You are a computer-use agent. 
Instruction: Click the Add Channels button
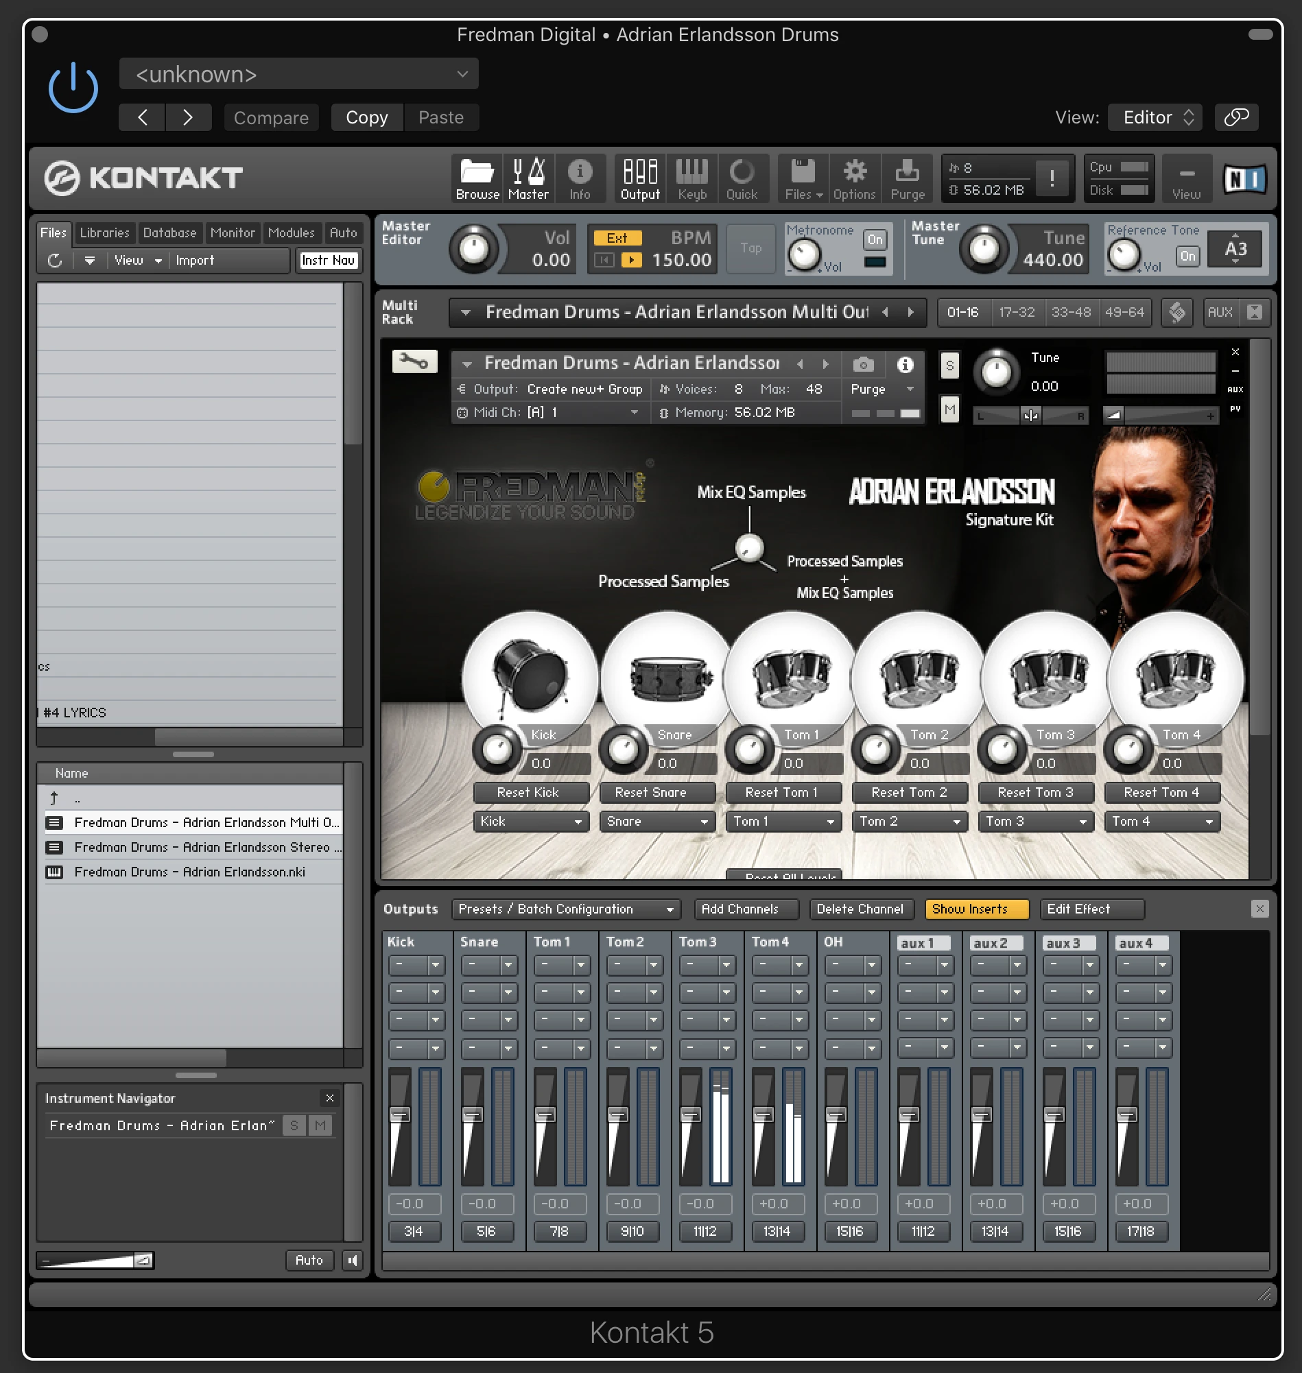click(x=746, y=909)
